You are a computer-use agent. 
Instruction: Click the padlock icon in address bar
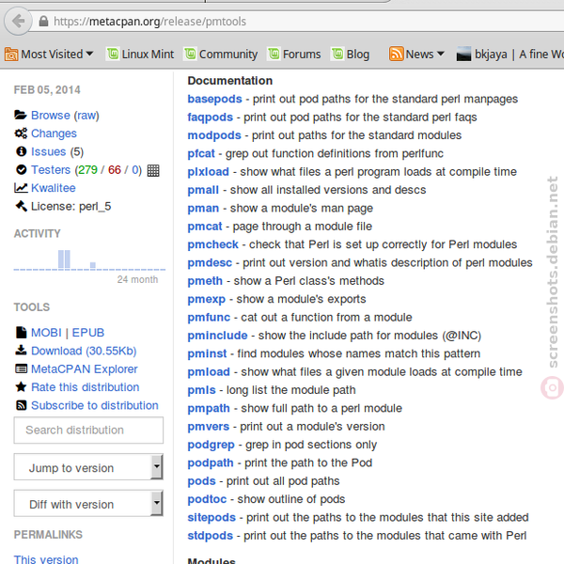click(43, 22)
